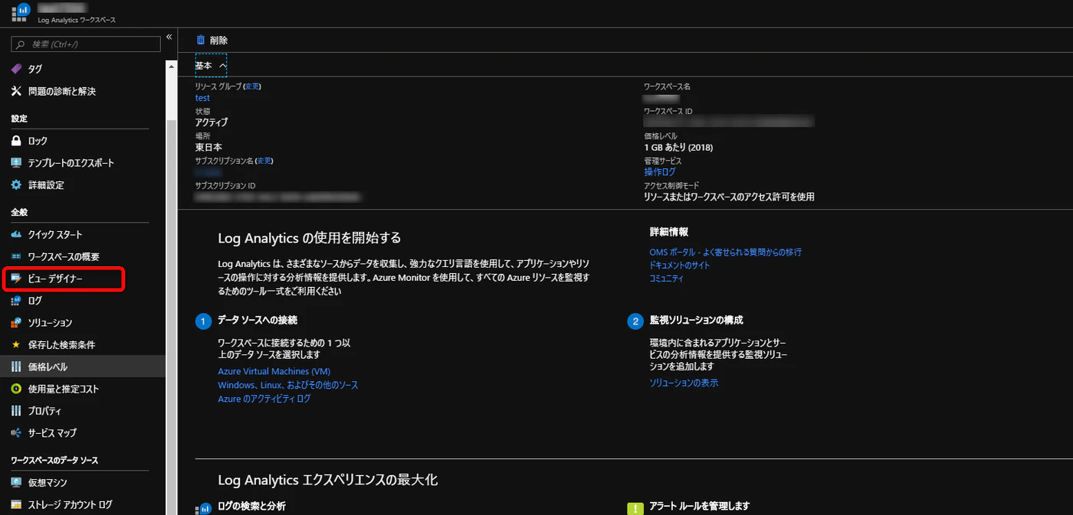Click the gear icon for 詳細設定
Screen dimensions: 1073x515
pos(16,185)
